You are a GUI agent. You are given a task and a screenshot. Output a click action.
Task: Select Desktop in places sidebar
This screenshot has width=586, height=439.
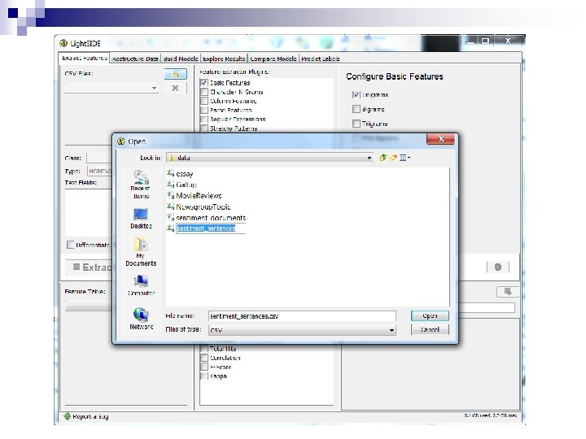141,219
